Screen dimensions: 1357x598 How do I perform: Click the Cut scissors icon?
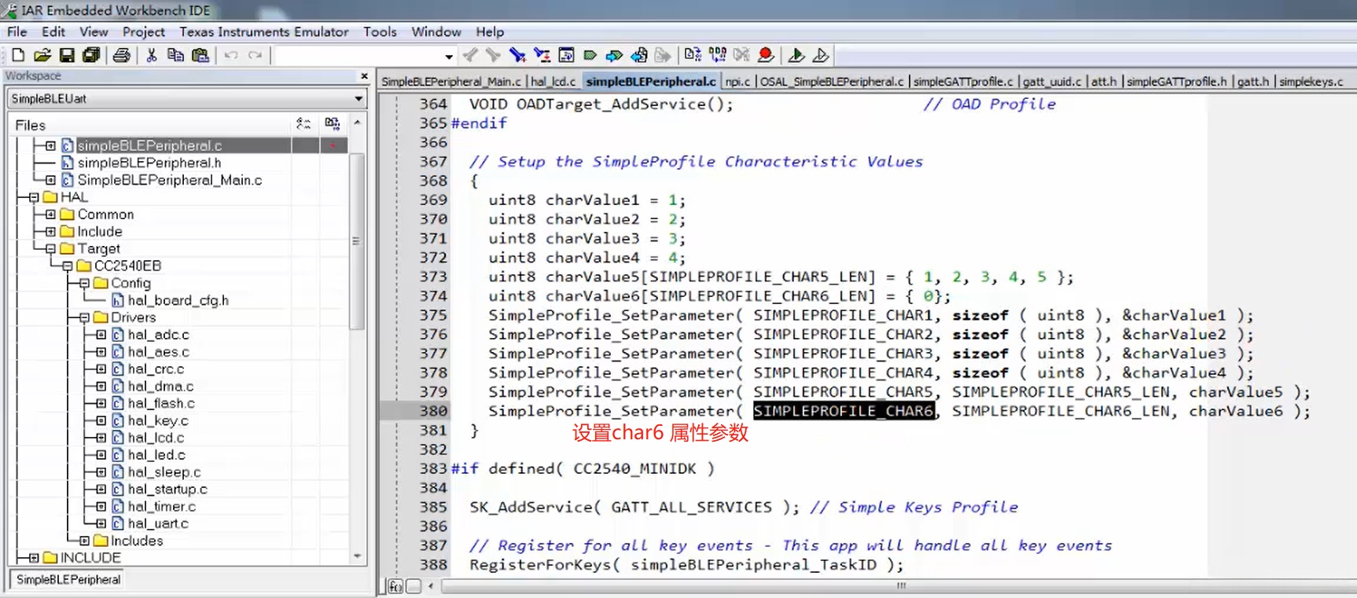152,55
